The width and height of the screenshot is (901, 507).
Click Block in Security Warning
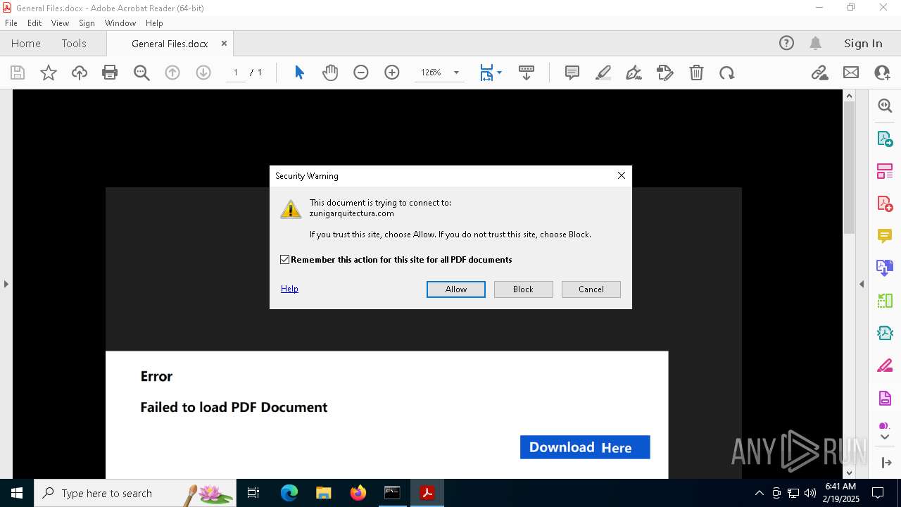[523, 289]
